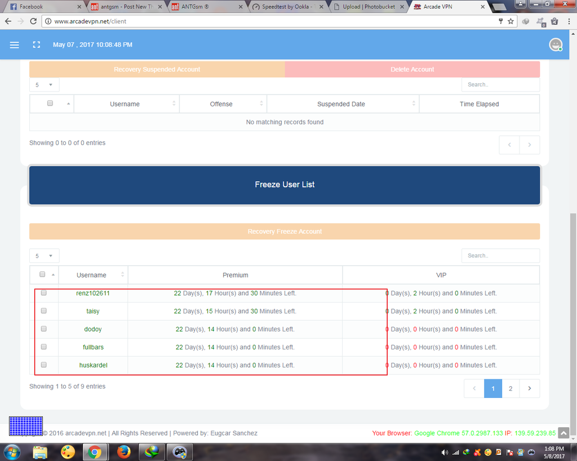Image resolution: width=577 pixels, height=461 pixels.
Task: Click the scroll-to-top arrow button
Action: tap(564, 433)
